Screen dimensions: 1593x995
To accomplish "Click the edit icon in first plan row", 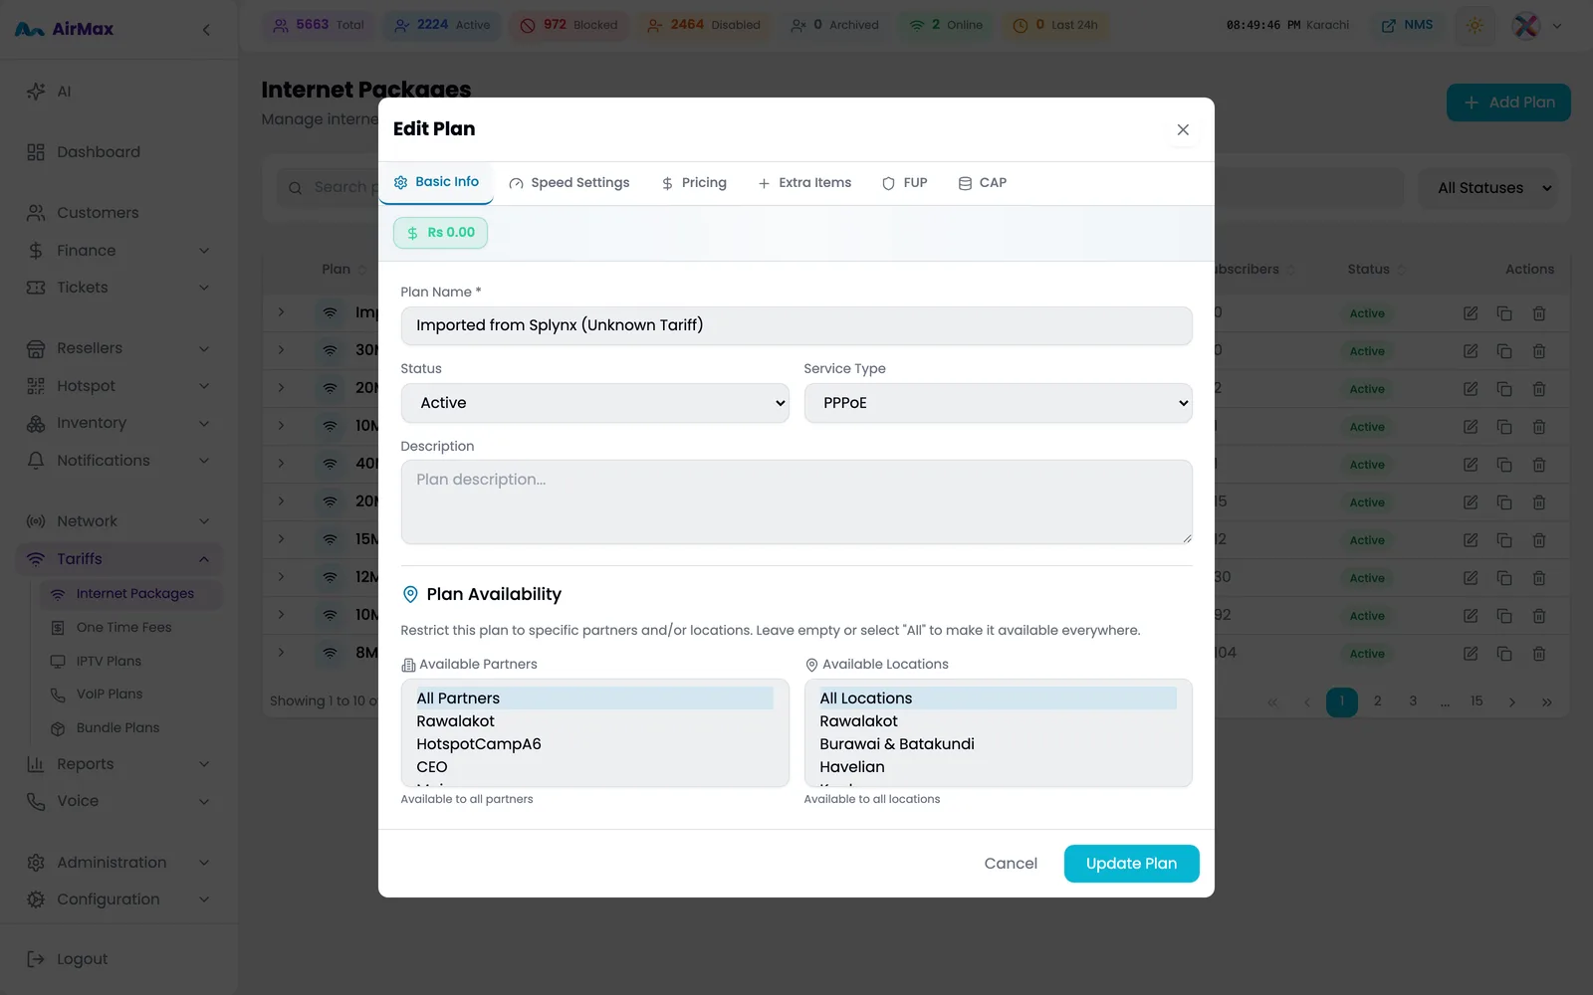I will tap(1471, 313).
